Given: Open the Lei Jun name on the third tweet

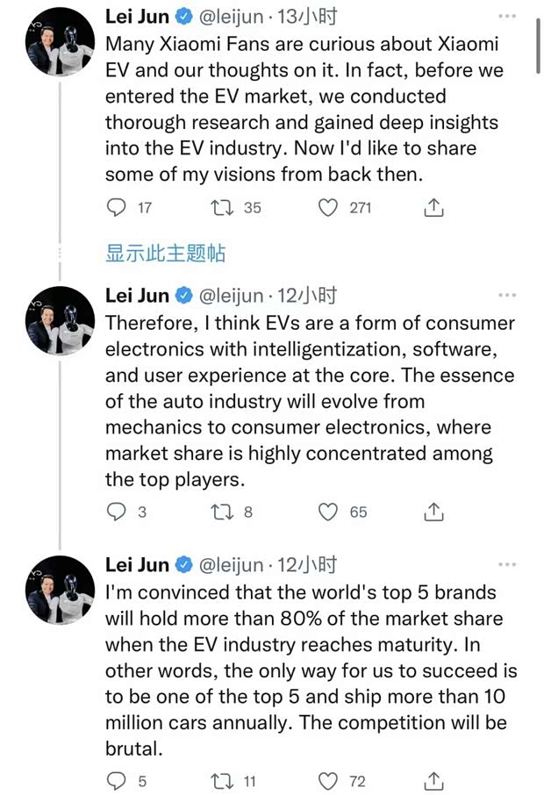Looking at the screenshot, I should [x=139, y=563].
